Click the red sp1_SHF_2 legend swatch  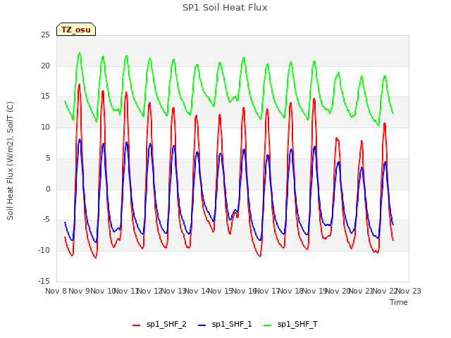[x=136, y=325]
